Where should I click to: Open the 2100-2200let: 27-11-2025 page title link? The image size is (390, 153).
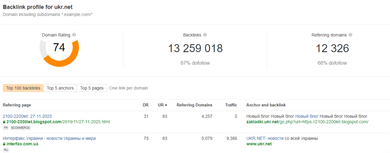pos(27,116)
